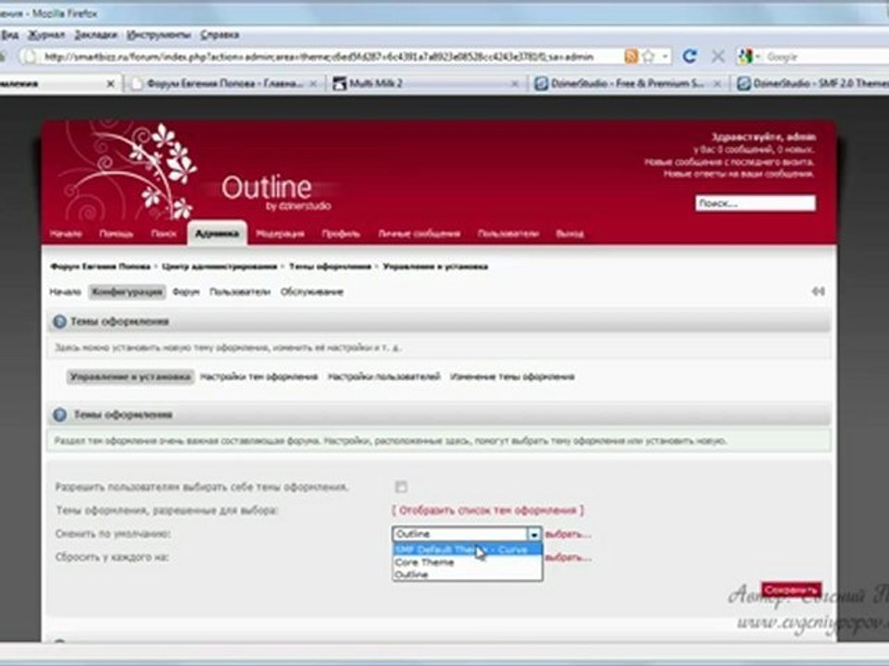Open Модерация in forum main menu

click(x=280, y=233)
